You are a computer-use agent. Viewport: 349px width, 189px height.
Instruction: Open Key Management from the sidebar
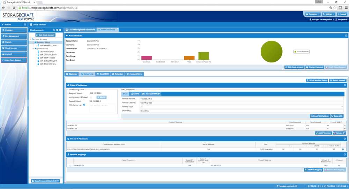(14, 36)
